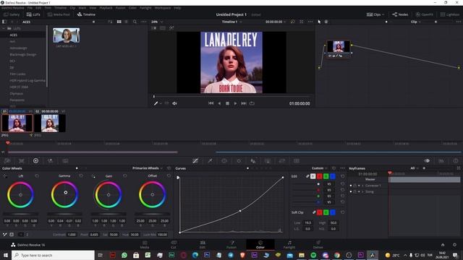
Task: Open the Curves options three-dot menu
Action: click(342, 168)
